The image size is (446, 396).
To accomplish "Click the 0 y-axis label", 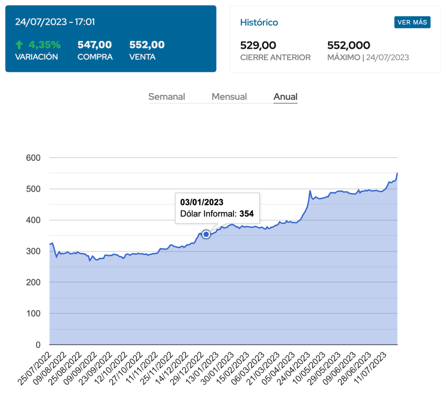I will pyautogui.click(x=38, y=345).
